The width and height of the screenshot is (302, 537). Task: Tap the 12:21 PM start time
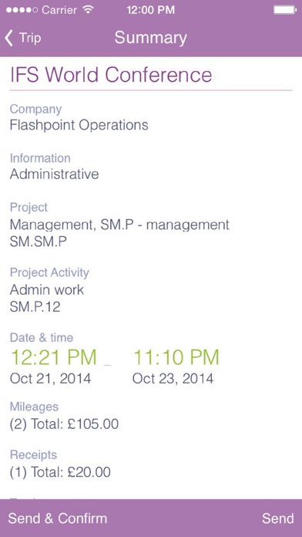[x=53, y=357]
